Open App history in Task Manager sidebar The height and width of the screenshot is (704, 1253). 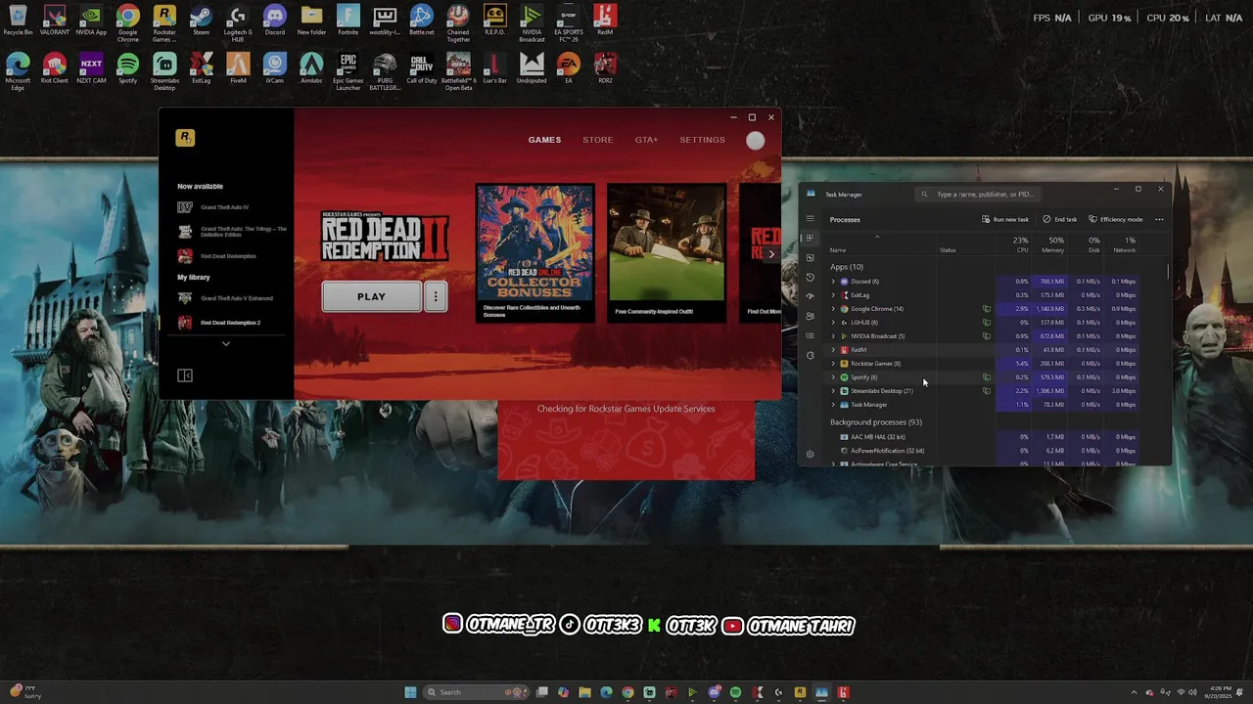pos(810,277)
